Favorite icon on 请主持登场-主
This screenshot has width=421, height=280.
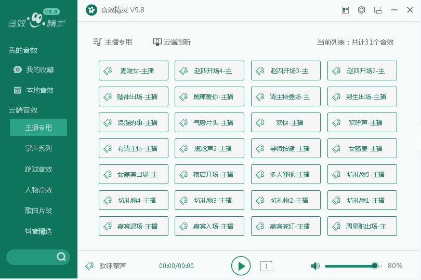pyautogui.click(x=260, y=97)
